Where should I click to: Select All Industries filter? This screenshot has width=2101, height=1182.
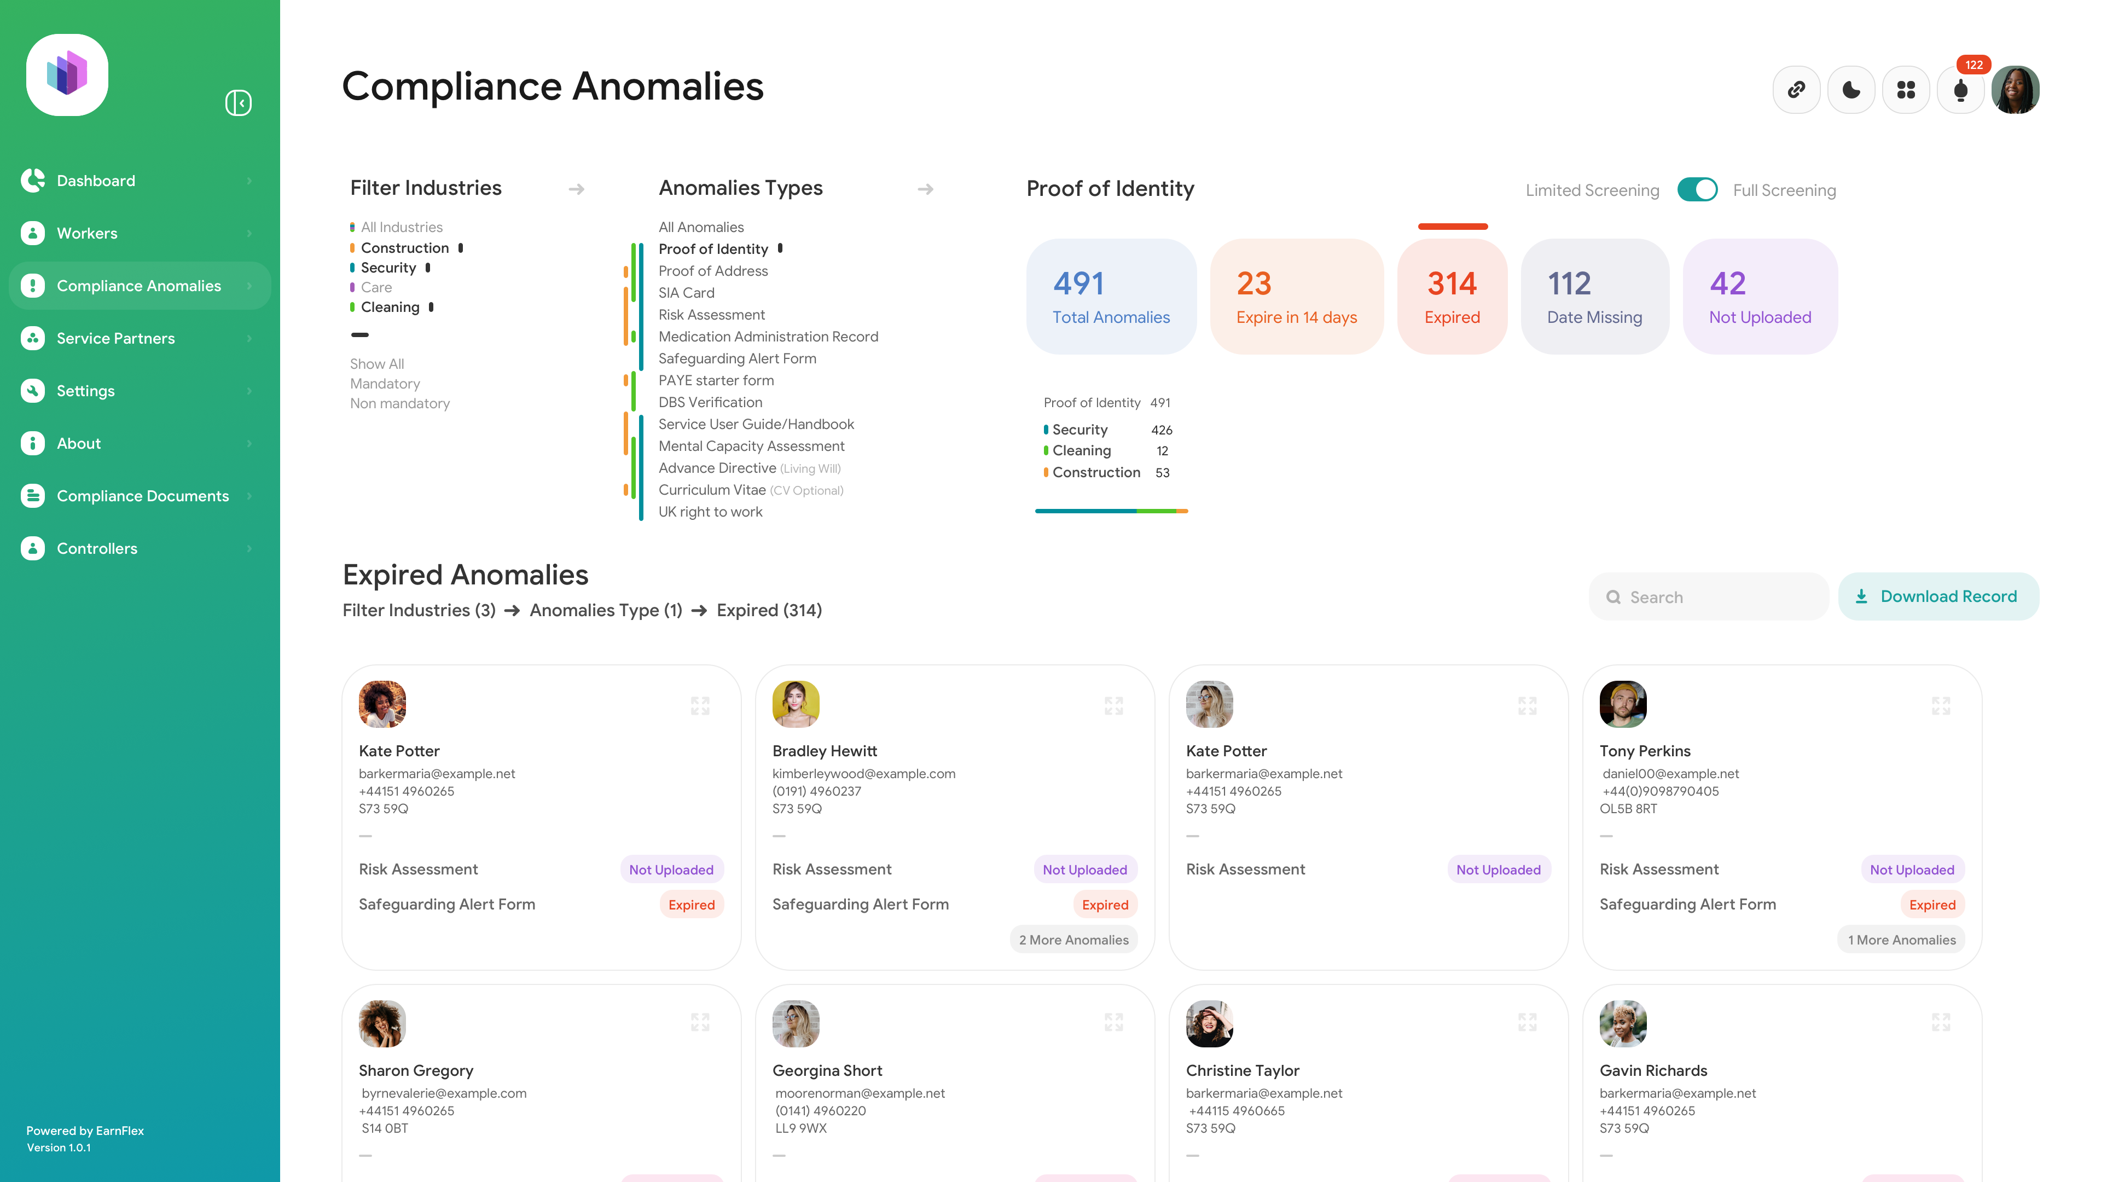pos(396,227)
